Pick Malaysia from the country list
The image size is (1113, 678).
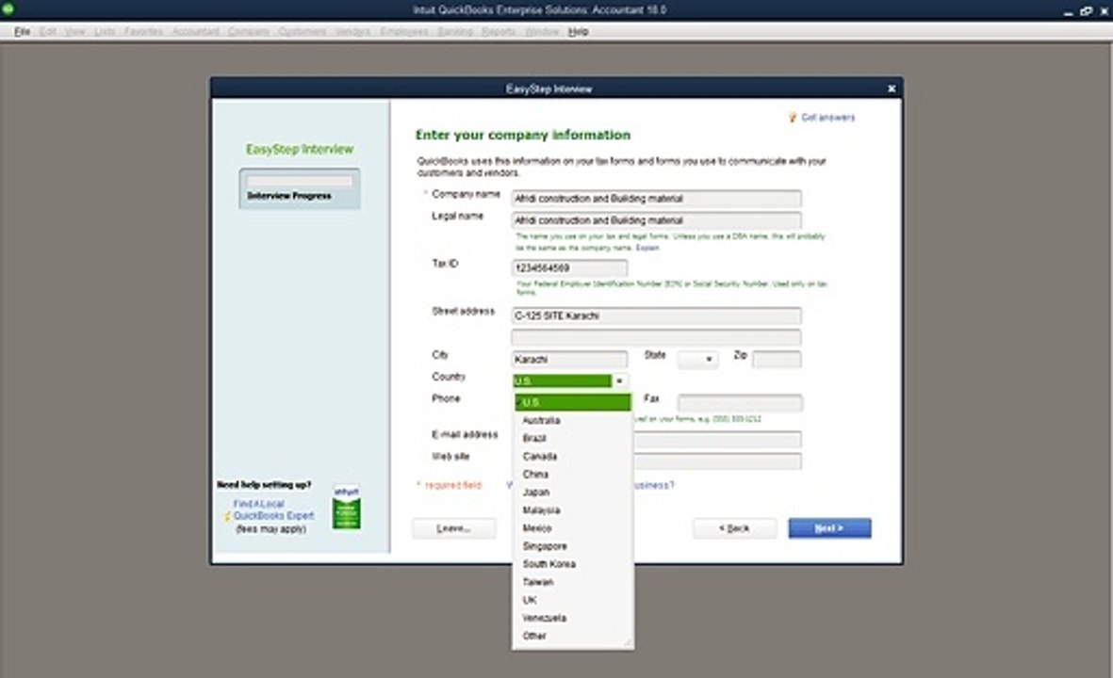(x=572, y=510)
